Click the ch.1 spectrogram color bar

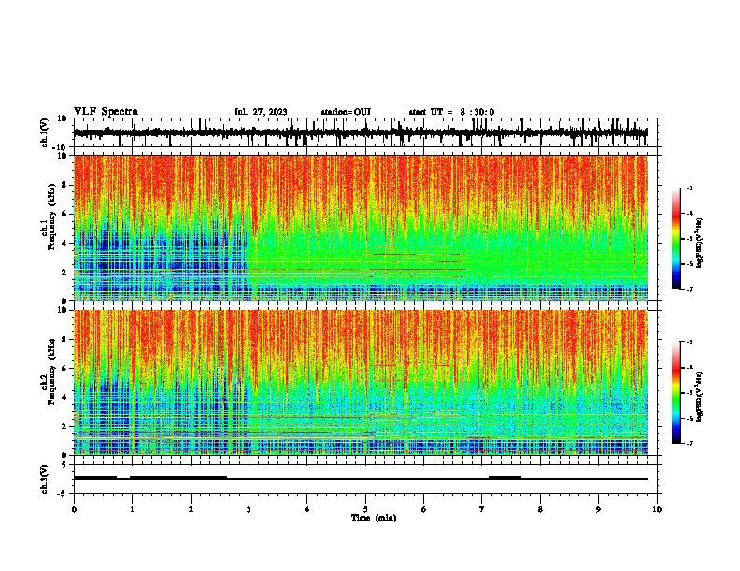coord(676,239)
